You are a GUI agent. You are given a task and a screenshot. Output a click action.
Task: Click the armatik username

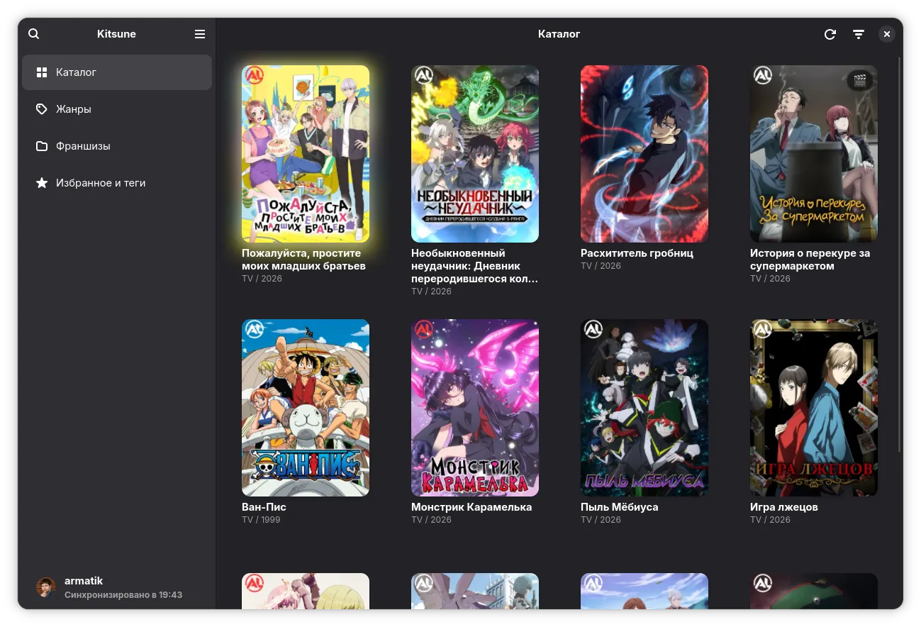[x=84, y=581]
